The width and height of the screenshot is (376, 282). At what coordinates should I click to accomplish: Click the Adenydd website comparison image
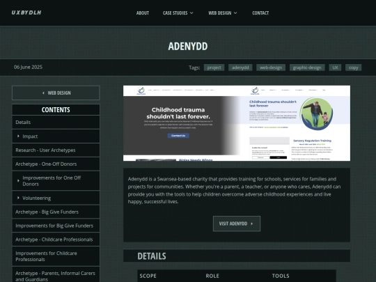tap(237, 123)
